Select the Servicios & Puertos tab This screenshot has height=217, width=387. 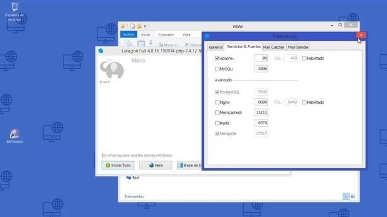coord(244,46)
